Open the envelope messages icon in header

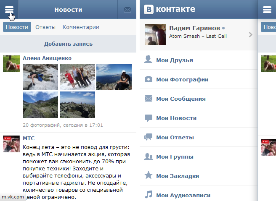(127, 10)
